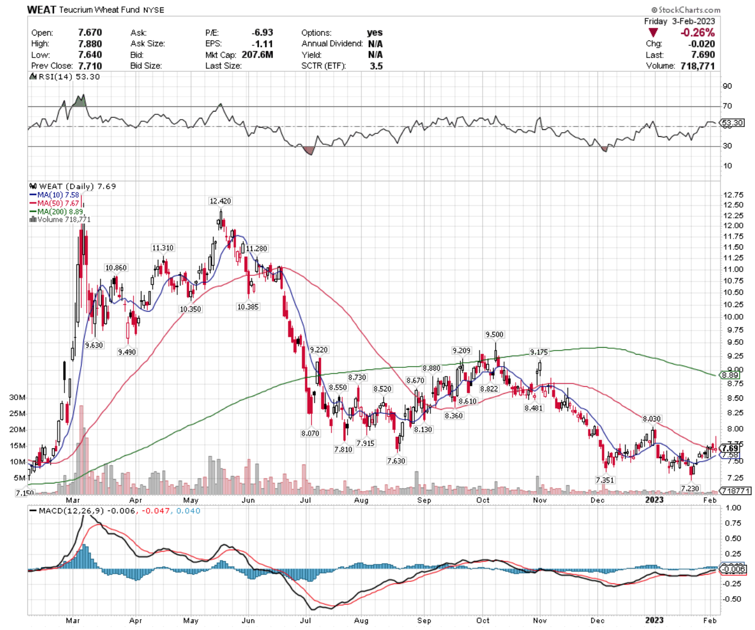Select the Prev Close value 7.710
Screen dimensions: 755x630
click(90, 66)
